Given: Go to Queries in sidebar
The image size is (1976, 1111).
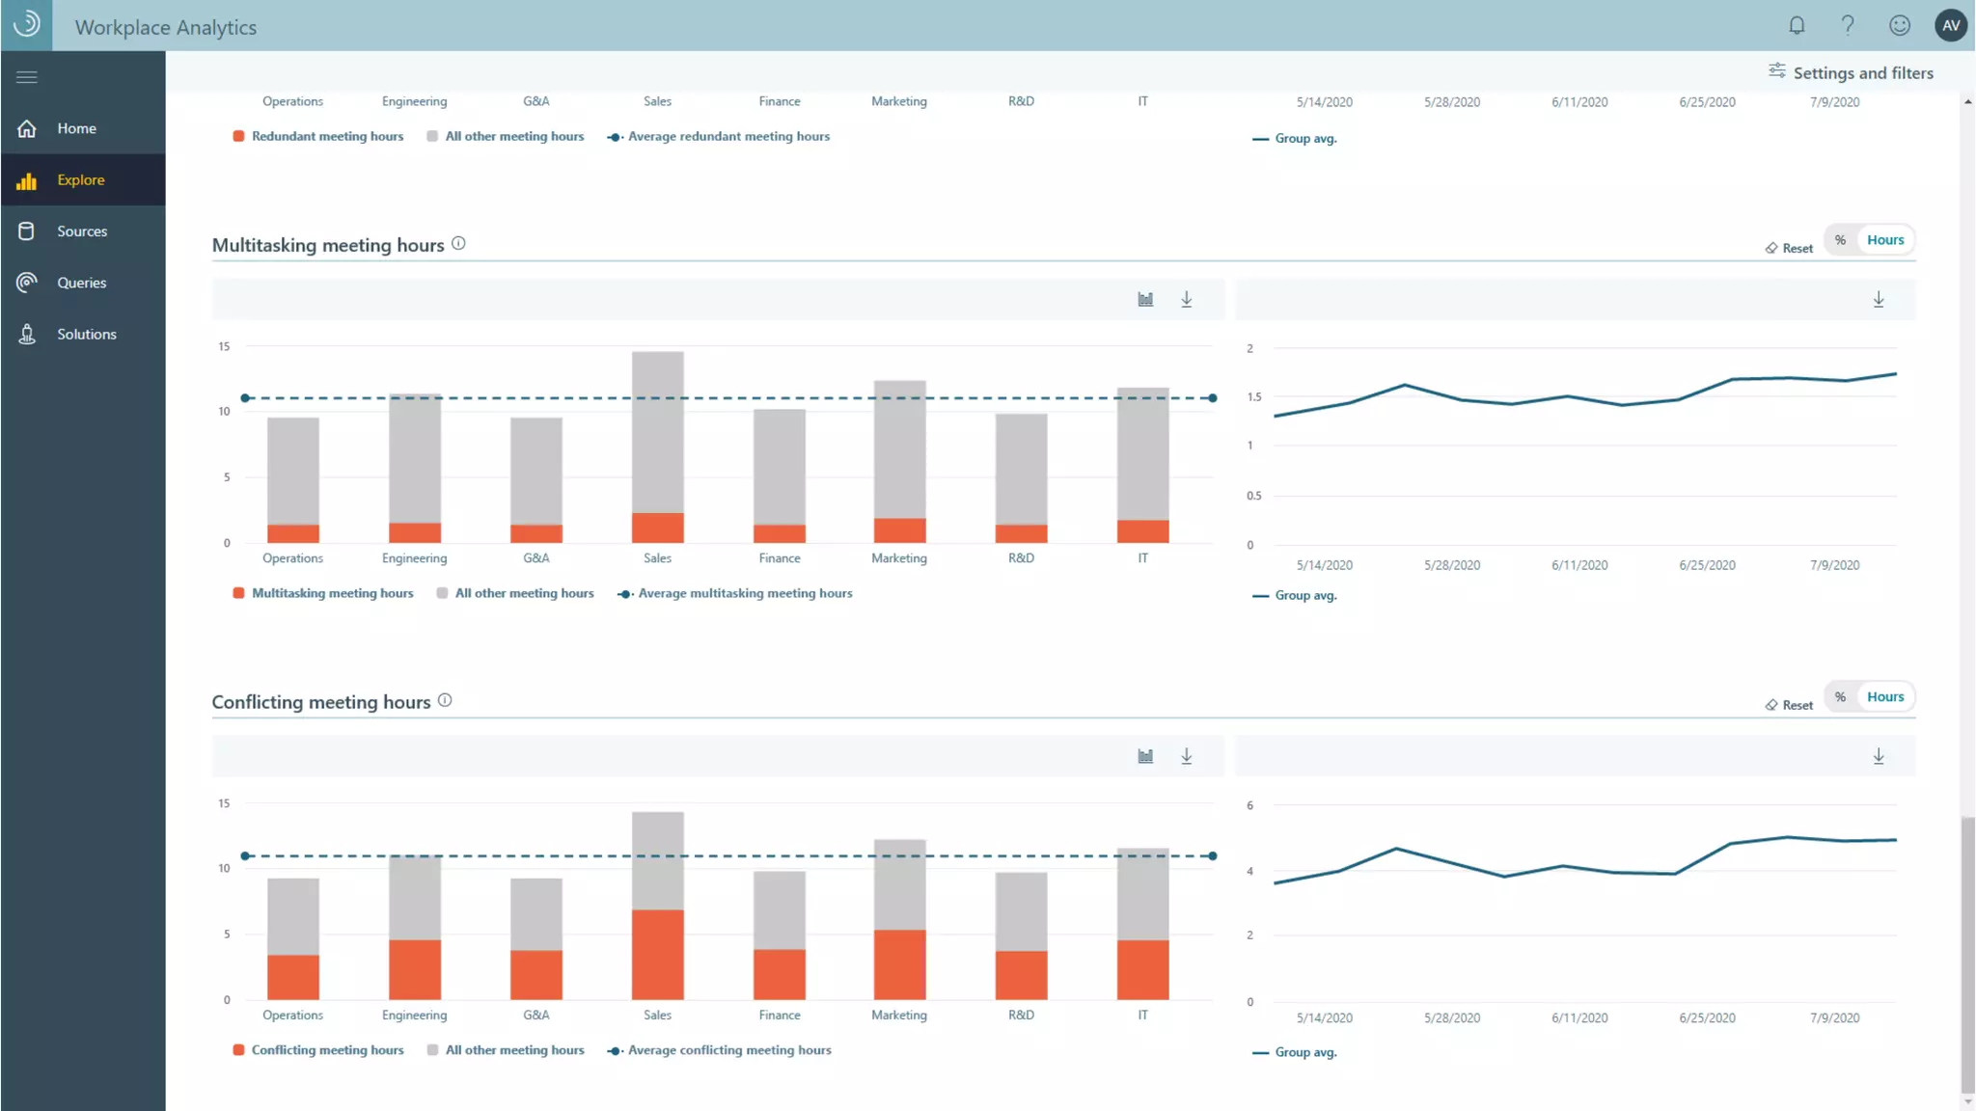Looking at the screenshot, I should click(81, 283).
